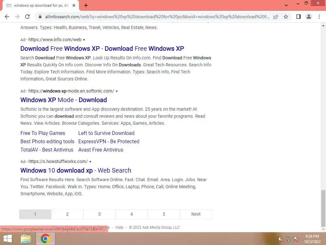326x245 pixels.
Task: Go to results page 5
Action: coord(164,214)
